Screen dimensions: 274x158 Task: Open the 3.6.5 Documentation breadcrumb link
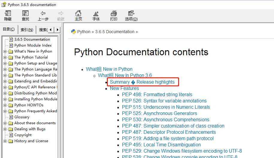pyautogui.click(x=115, y=32)
